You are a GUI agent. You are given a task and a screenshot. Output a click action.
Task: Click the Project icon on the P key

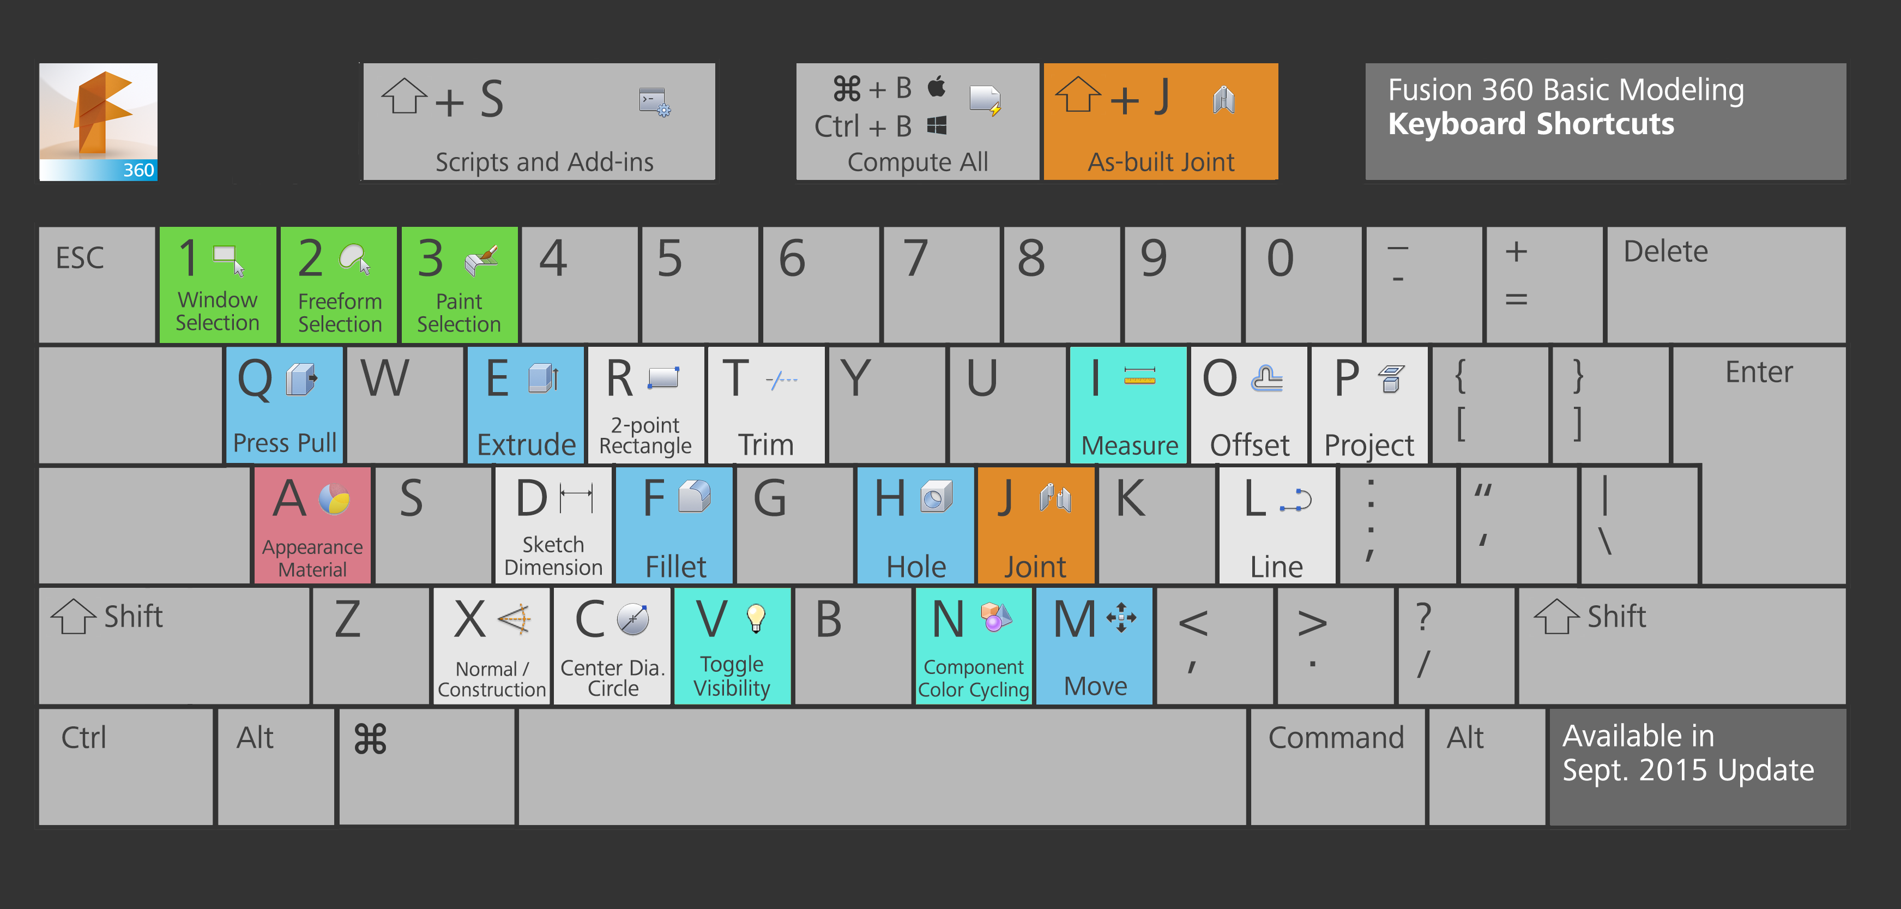(1391, 379)
